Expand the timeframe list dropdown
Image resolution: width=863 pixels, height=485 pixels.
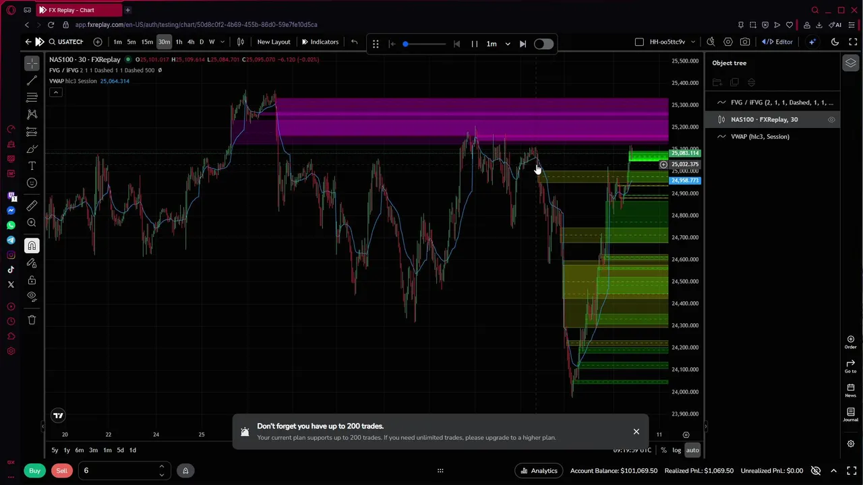[222, 42]
